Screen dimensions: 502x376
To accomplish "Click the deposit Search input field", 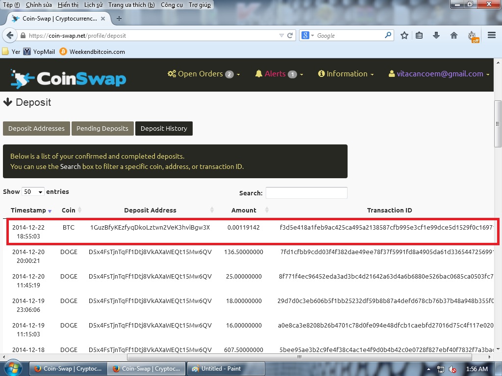I will coord(306,193).
